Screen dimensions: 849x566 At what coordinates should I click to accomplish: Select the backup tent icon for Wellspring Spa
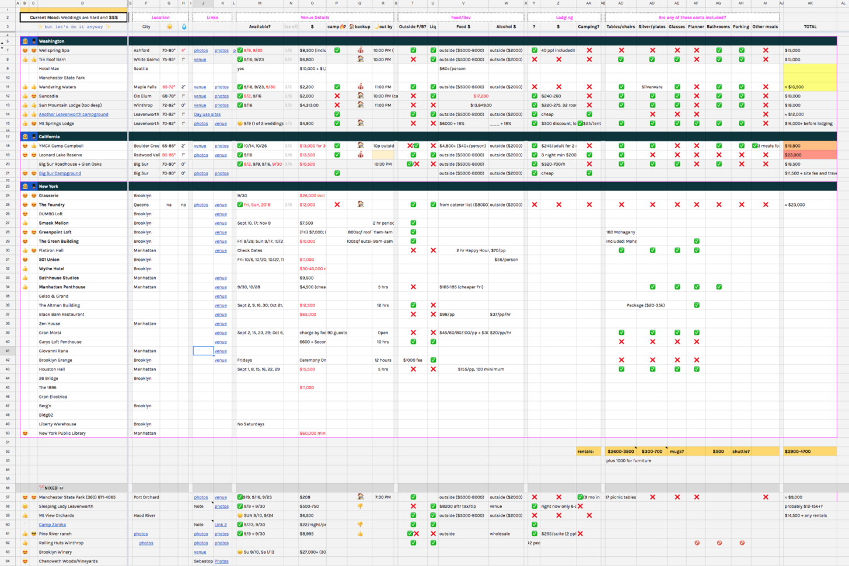360,50
